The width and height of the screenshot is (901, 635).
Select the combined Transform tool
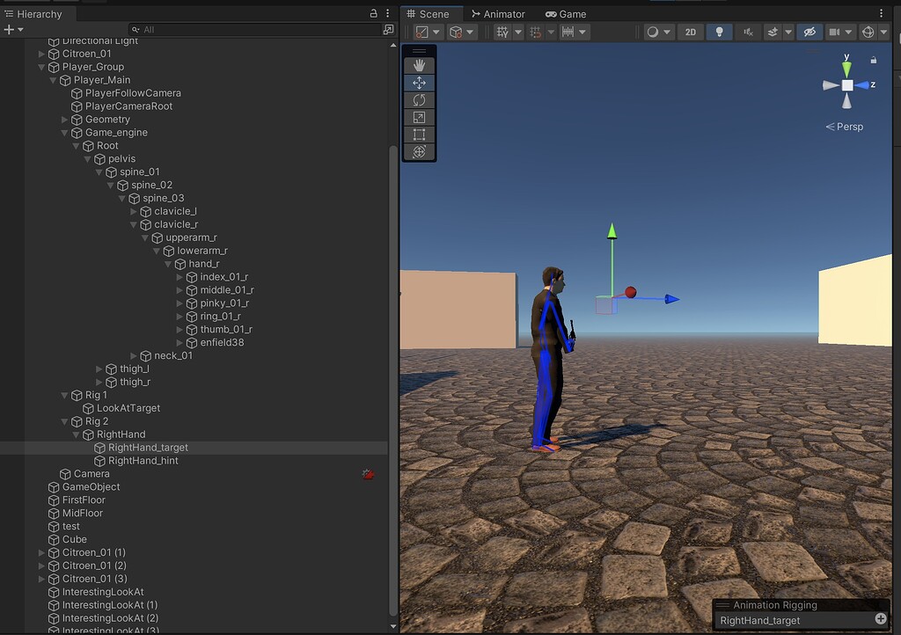pyautogui.click(x=419, y=152)
